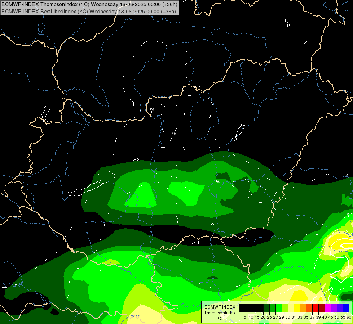This screenshot has width=353, height=324.
Task: Choose the dark red 39–40 legend swatch
Action: pos(322,308)
